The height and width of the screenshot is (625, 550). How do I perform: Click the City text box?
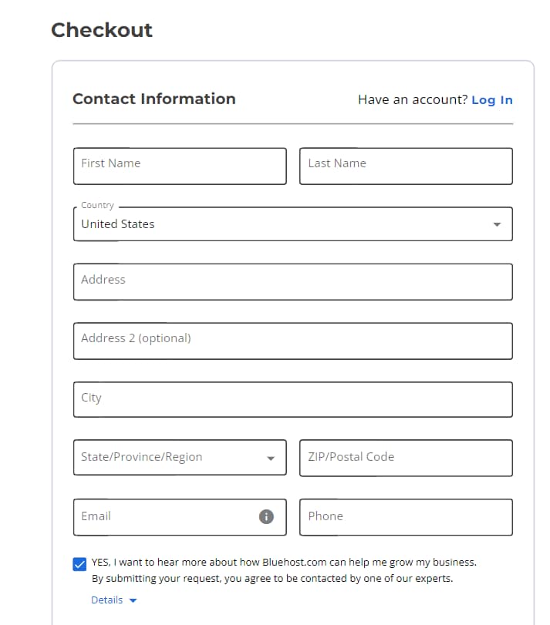293,400
